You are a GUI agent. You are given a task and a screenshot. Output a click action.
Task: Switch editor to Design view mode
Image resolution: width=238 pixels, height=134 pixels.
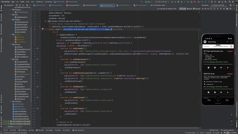tap(197, 9)
